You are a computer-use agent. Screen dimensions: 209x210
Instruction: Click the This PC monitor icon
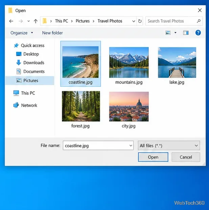[x=16, y=93]
